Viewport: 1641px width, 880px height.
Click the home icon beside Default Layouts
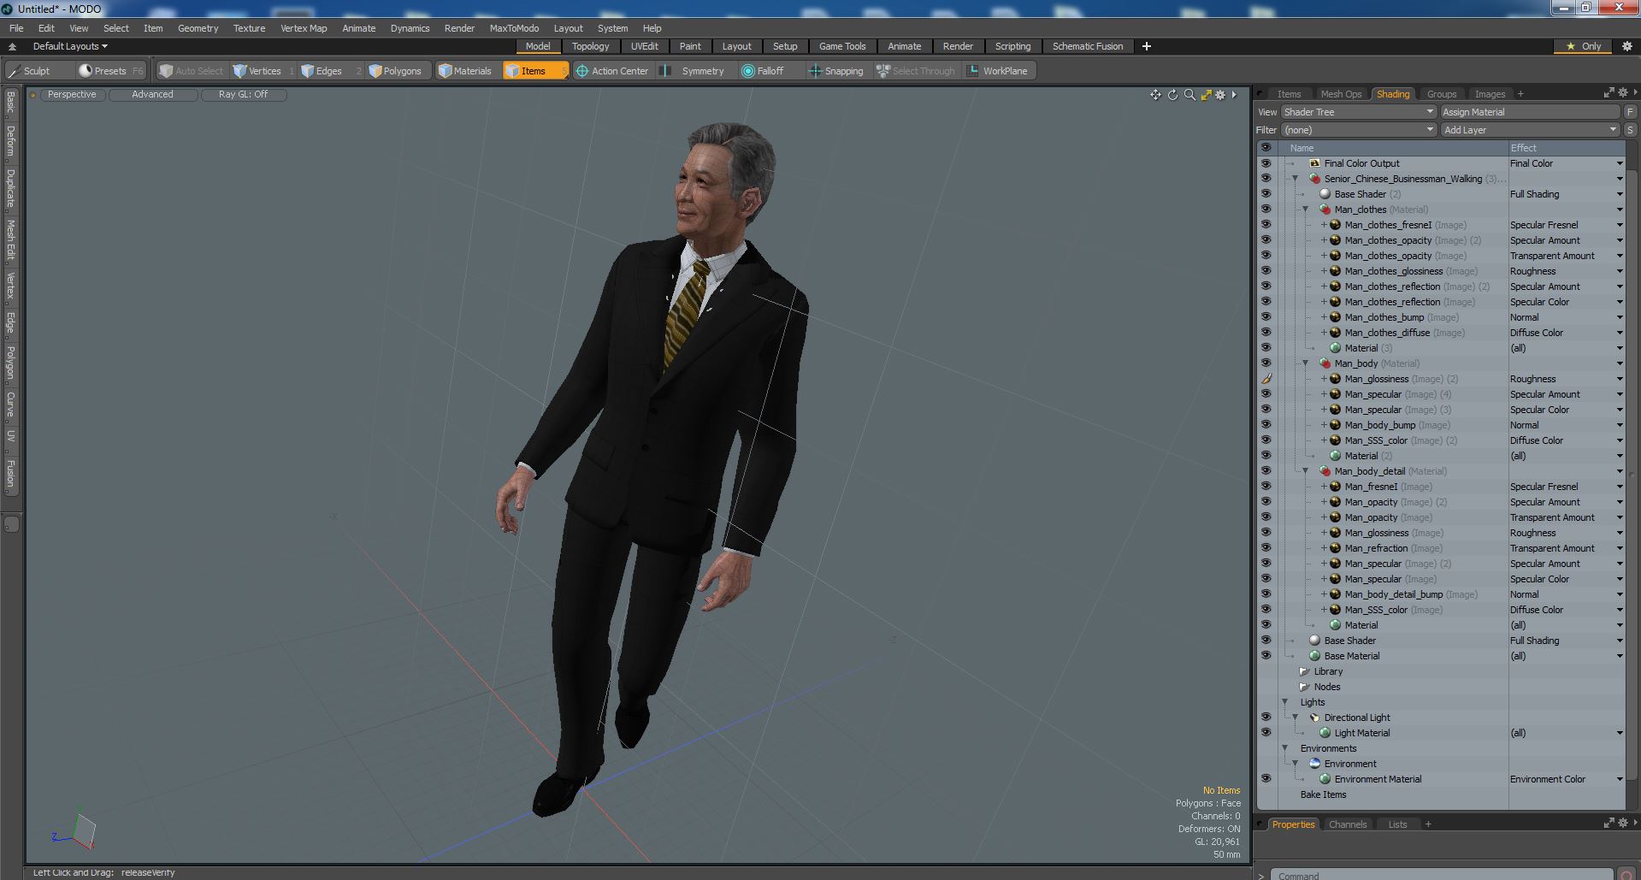12,46
